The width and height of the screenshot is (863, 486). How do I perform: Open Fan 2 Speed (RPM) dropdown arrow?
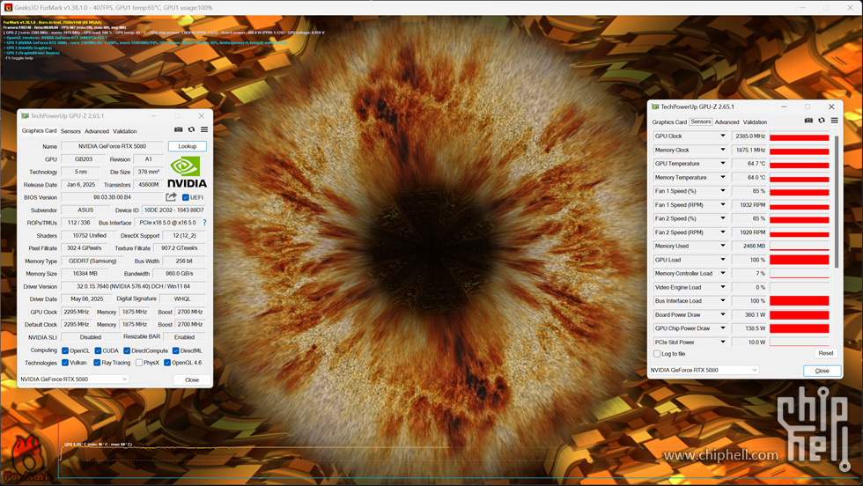[723, 232]
